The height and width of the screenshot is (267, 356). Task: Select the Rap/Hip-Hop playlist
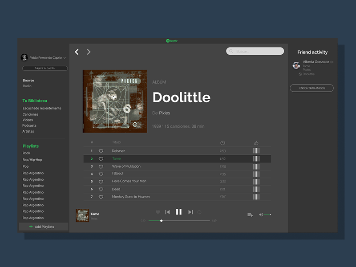pyautogui.click(x=32, y=160)
